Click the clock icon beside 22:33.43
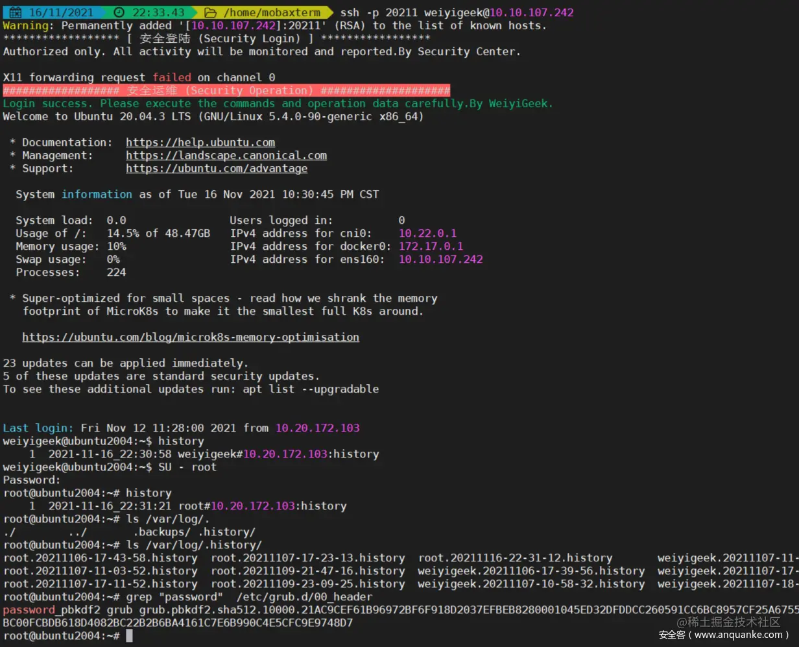The image size is (799, 647). [x=118, y=12]
